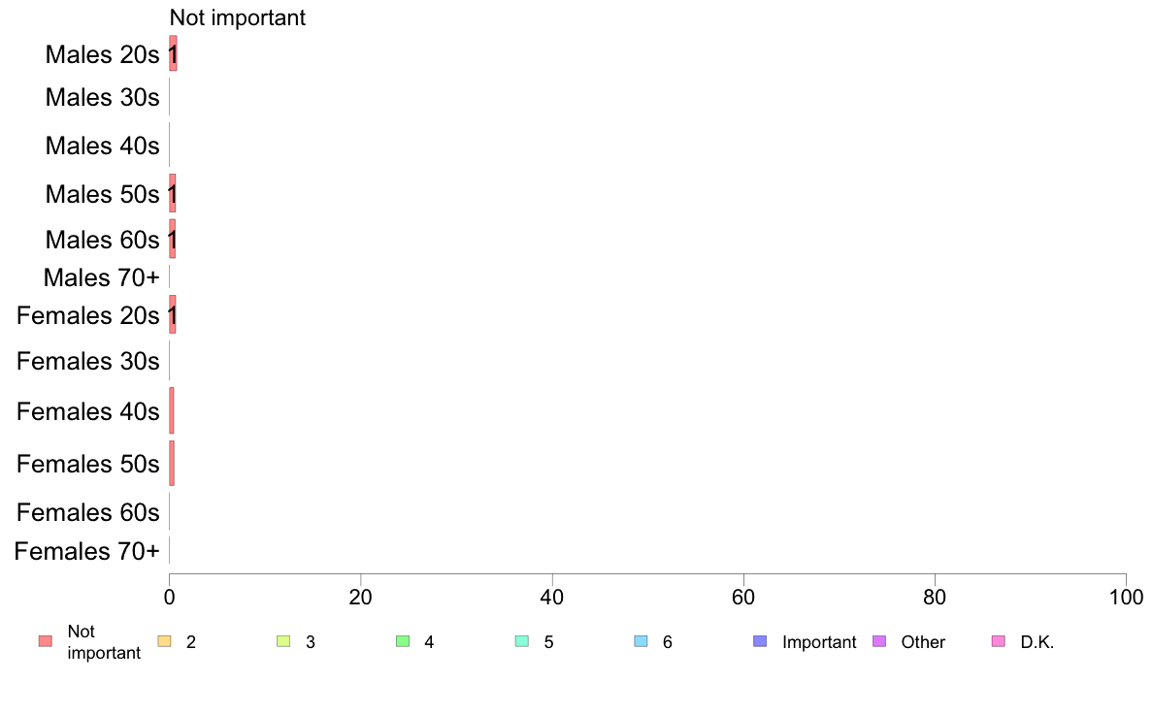Click the 'Other' violet legend swatch
Image resolution: width=1153 pixels, height=714 pixels.
coord(879,641)
